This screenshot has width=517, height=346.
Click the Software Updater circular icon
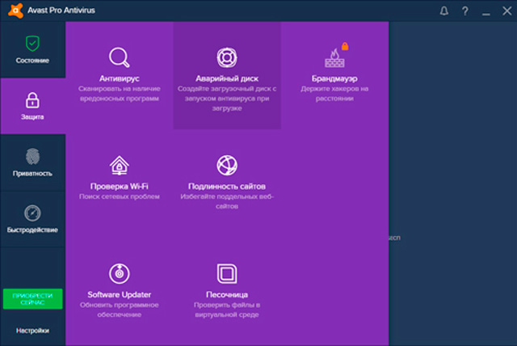tap(119, 273)
